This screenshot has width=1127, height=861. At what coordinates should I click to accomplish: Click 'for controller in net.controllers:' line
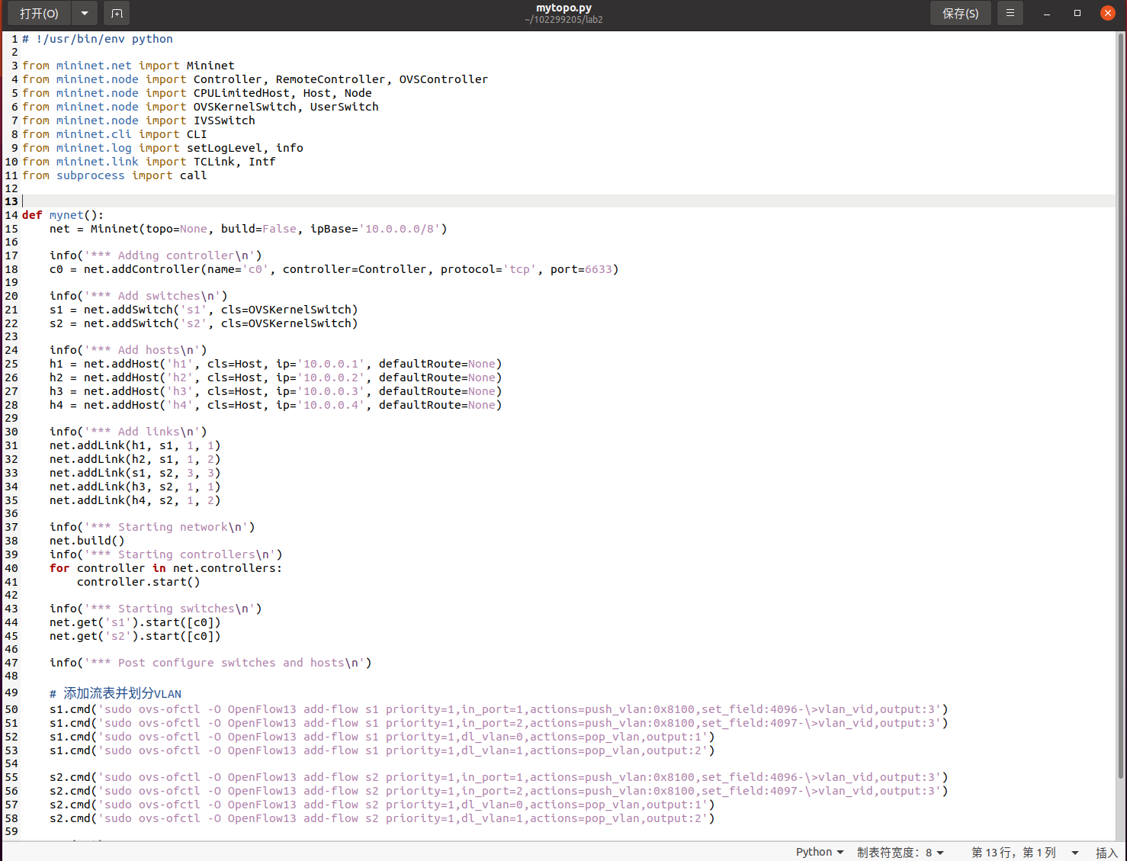point(165,568)
